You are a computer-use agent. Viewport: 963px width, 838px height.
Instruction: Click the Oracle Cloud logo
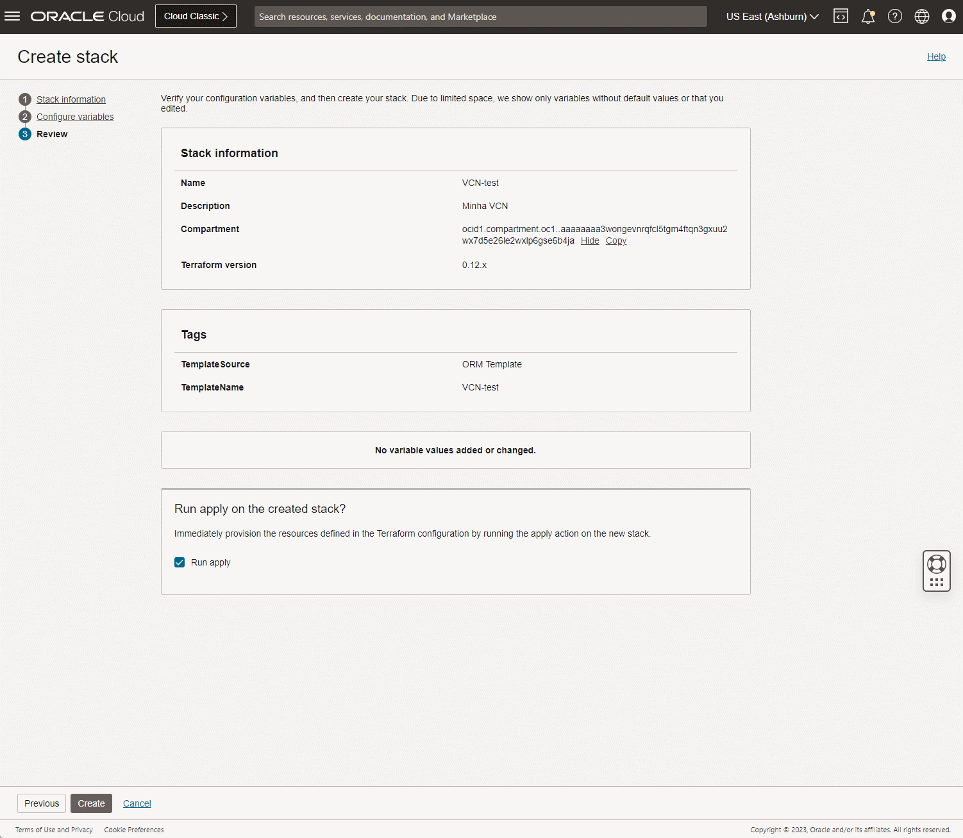tap(87, 17)
